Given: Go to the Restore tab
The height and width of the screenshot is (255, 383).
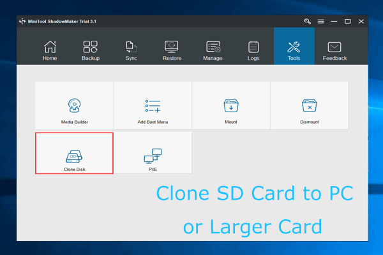Looking at the screenshot, I should point(172,50).
